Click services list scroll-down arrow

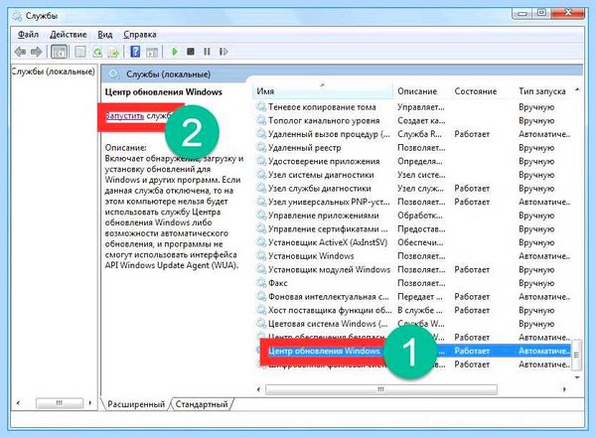(577, 377)
